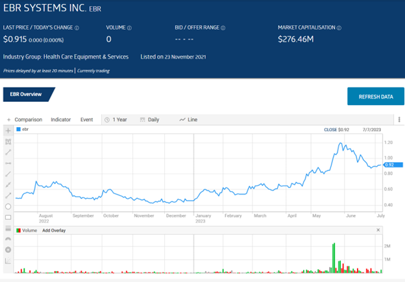This screenshot has width=405, height=282.
Task: Click the 1.20 price axis label
Action: click(389, 143)
